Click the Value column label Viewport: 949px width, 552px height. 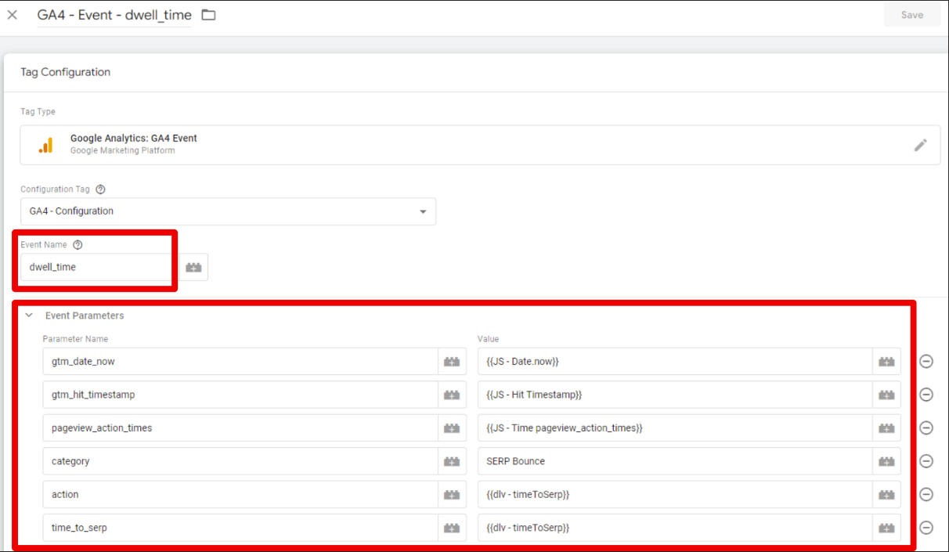point(488,339)
